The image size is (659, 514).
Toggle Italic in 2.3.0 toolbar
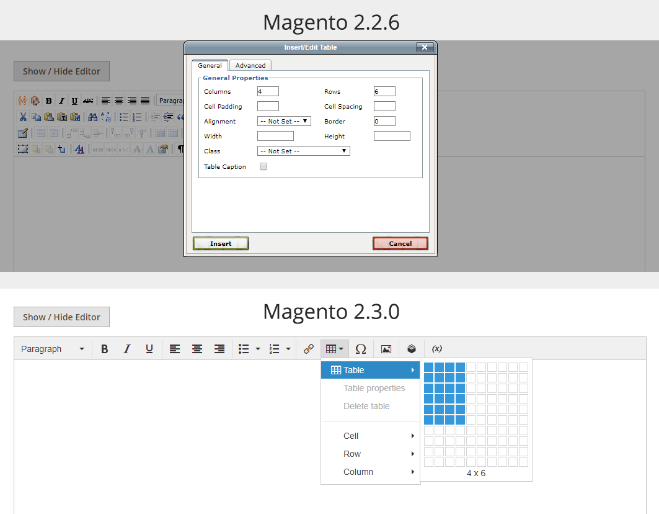click(126, 348)
